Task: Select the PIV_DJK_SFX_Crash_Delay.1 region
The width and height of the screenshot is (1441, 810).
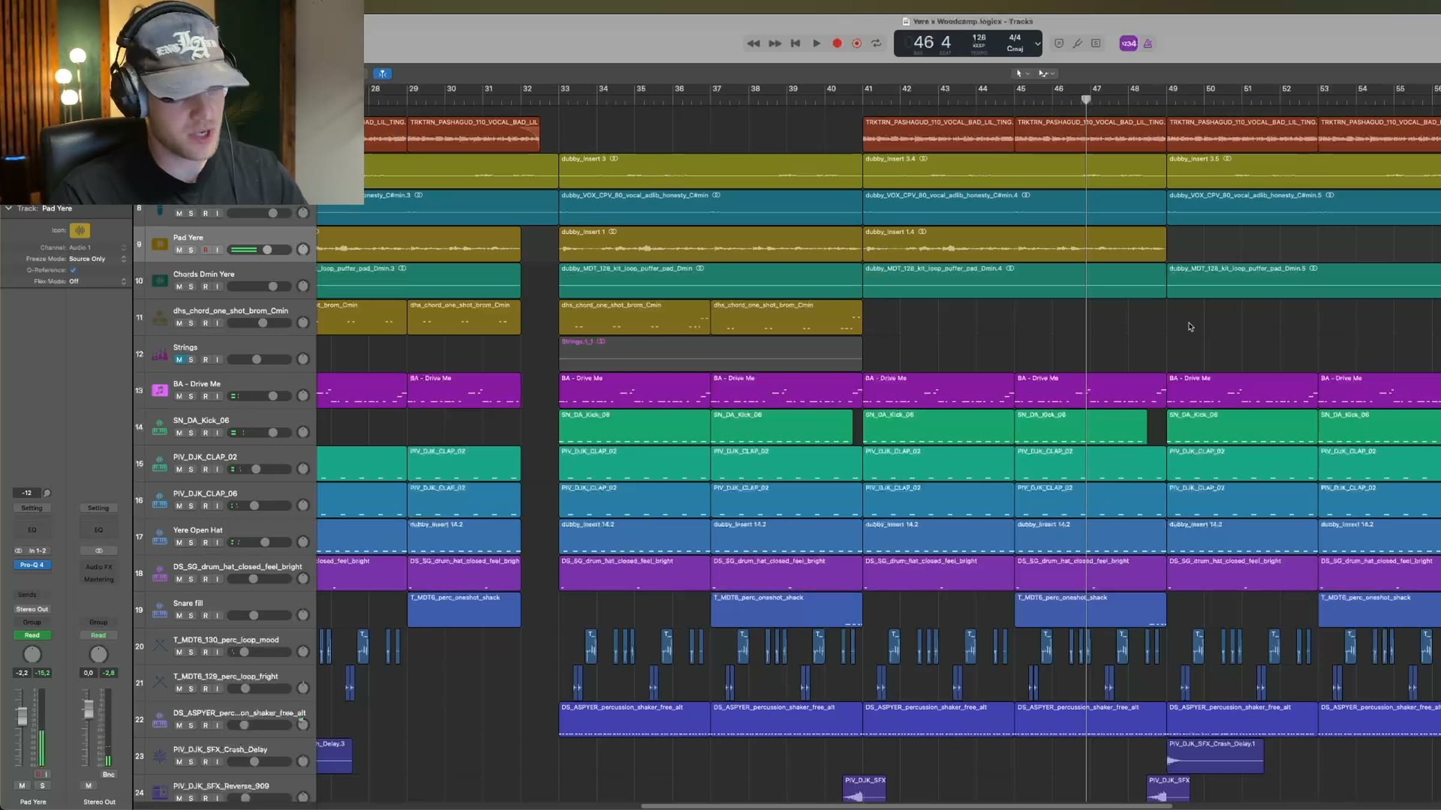Action: click(x=1215, y=756)
